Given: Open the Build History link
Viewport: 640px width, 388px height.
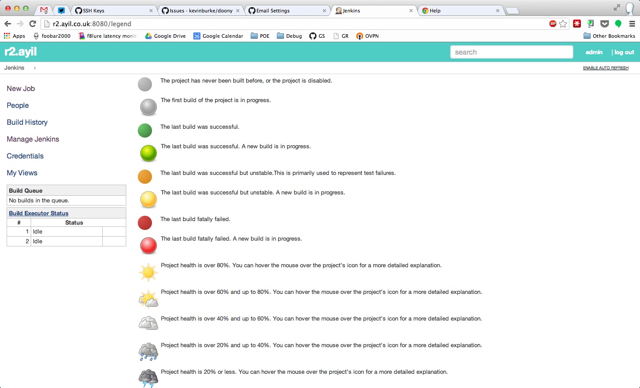Looking at the screenshot, I should click(27, 122).
